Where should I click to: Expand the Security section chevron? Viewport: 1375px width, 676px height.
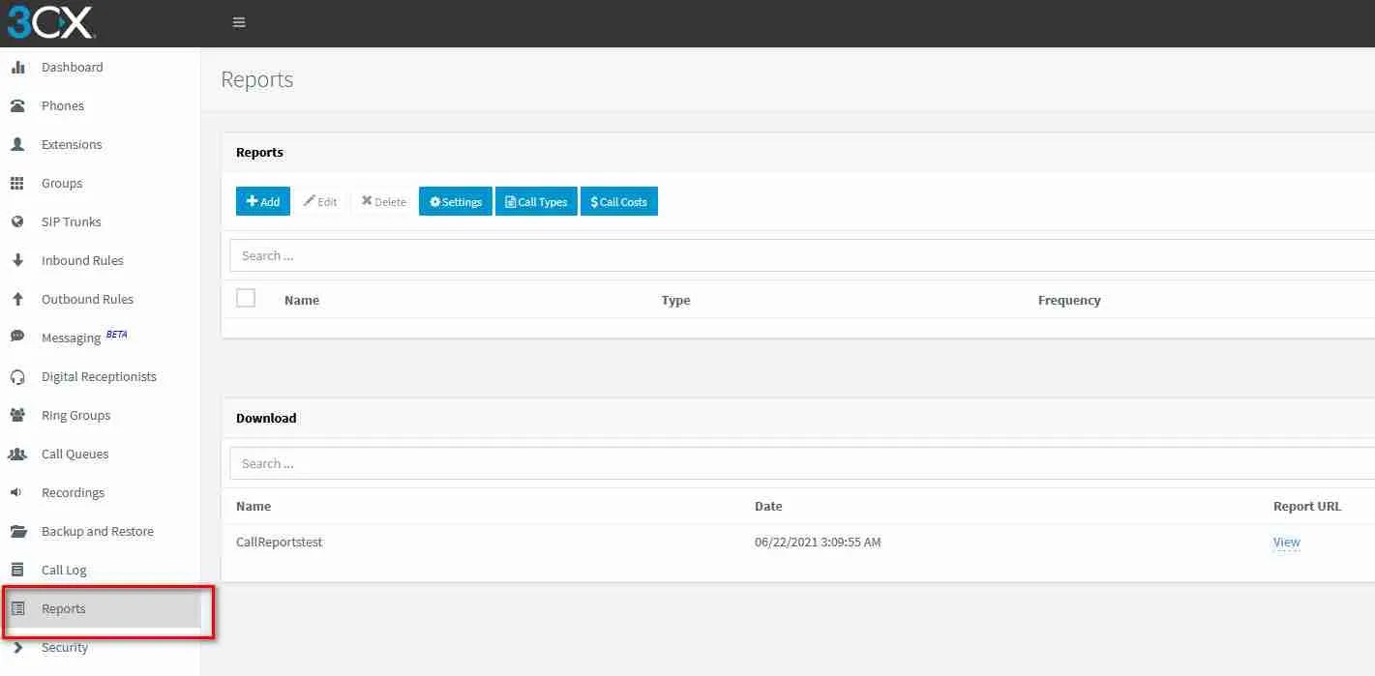(x=20, y=647)
